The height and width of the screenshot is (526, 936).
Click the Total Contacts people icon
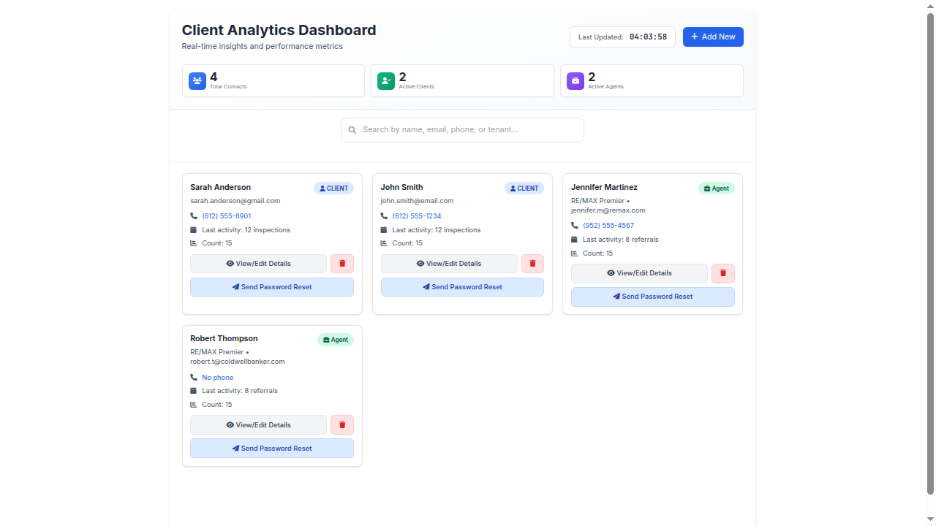click(197, 80)
